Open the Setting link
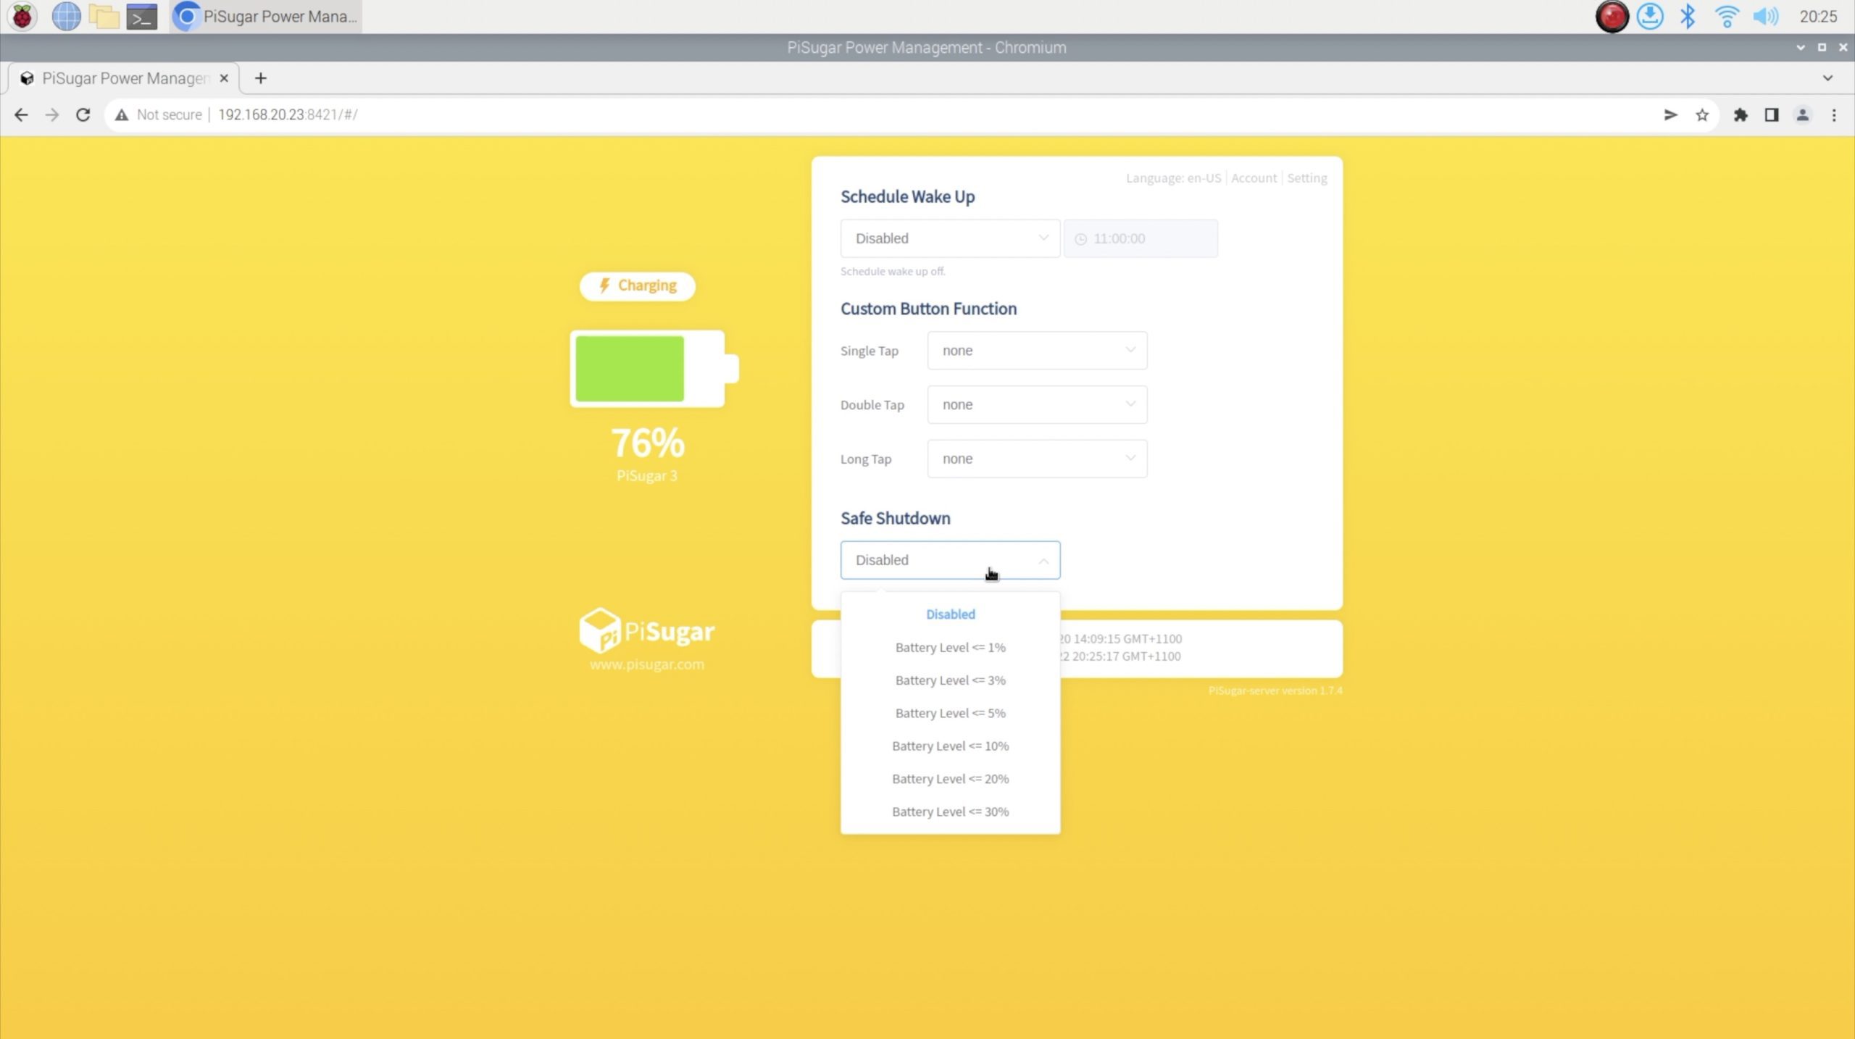This screenshot has height=1039, width=1855. (1306, 178)
